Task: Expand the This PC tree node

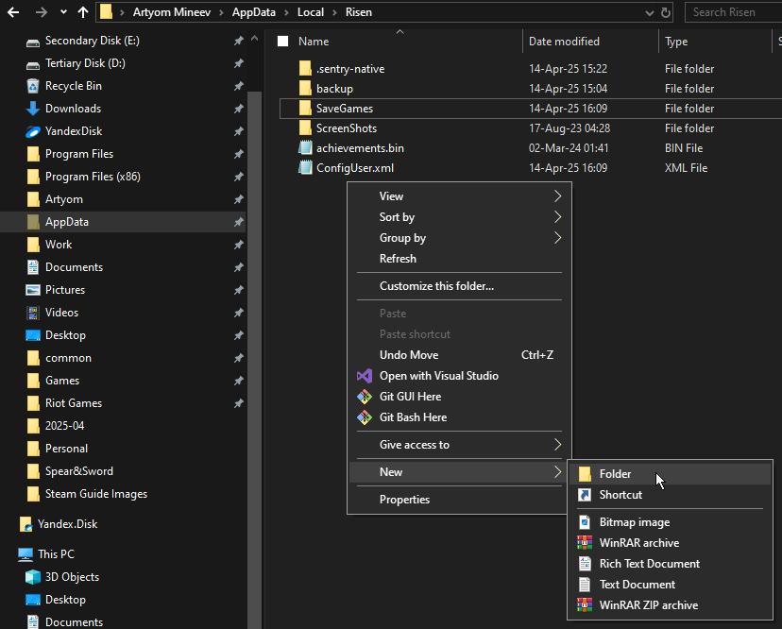Action: [x=8, y=554]
